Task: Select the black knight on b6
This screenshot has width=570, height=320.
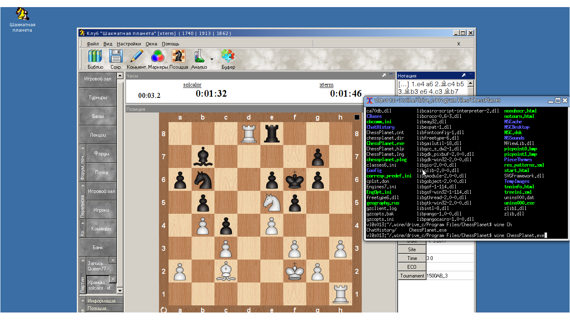Action: point(203,179)
